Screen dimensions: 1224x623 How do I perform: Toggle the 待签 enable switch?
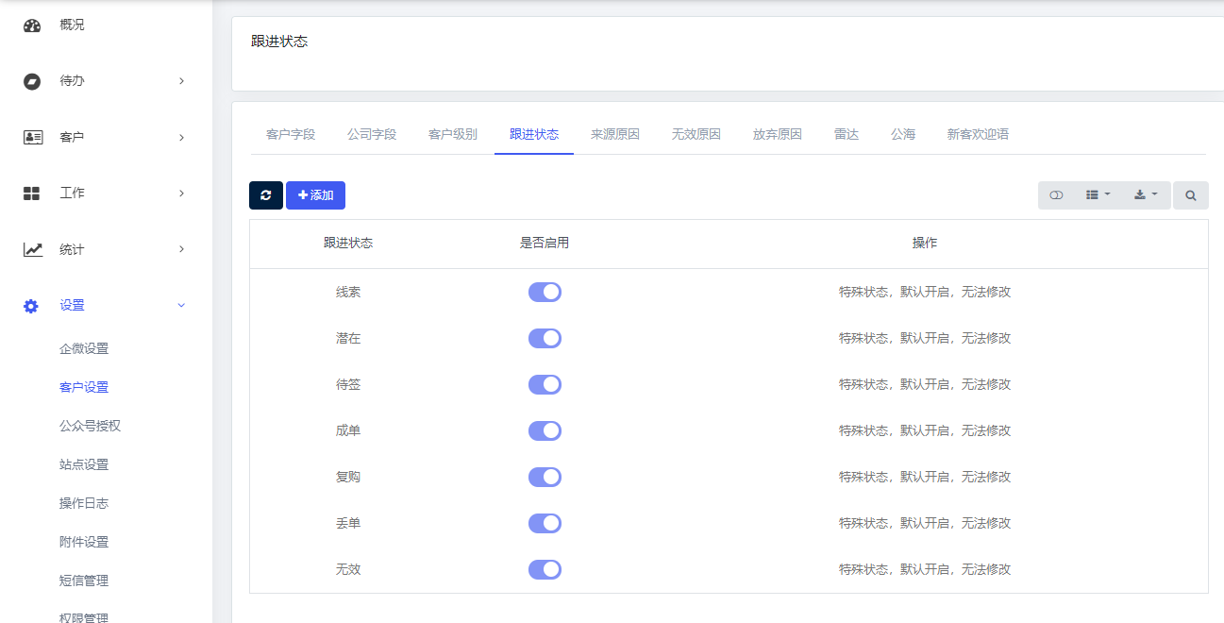(545, 384)
